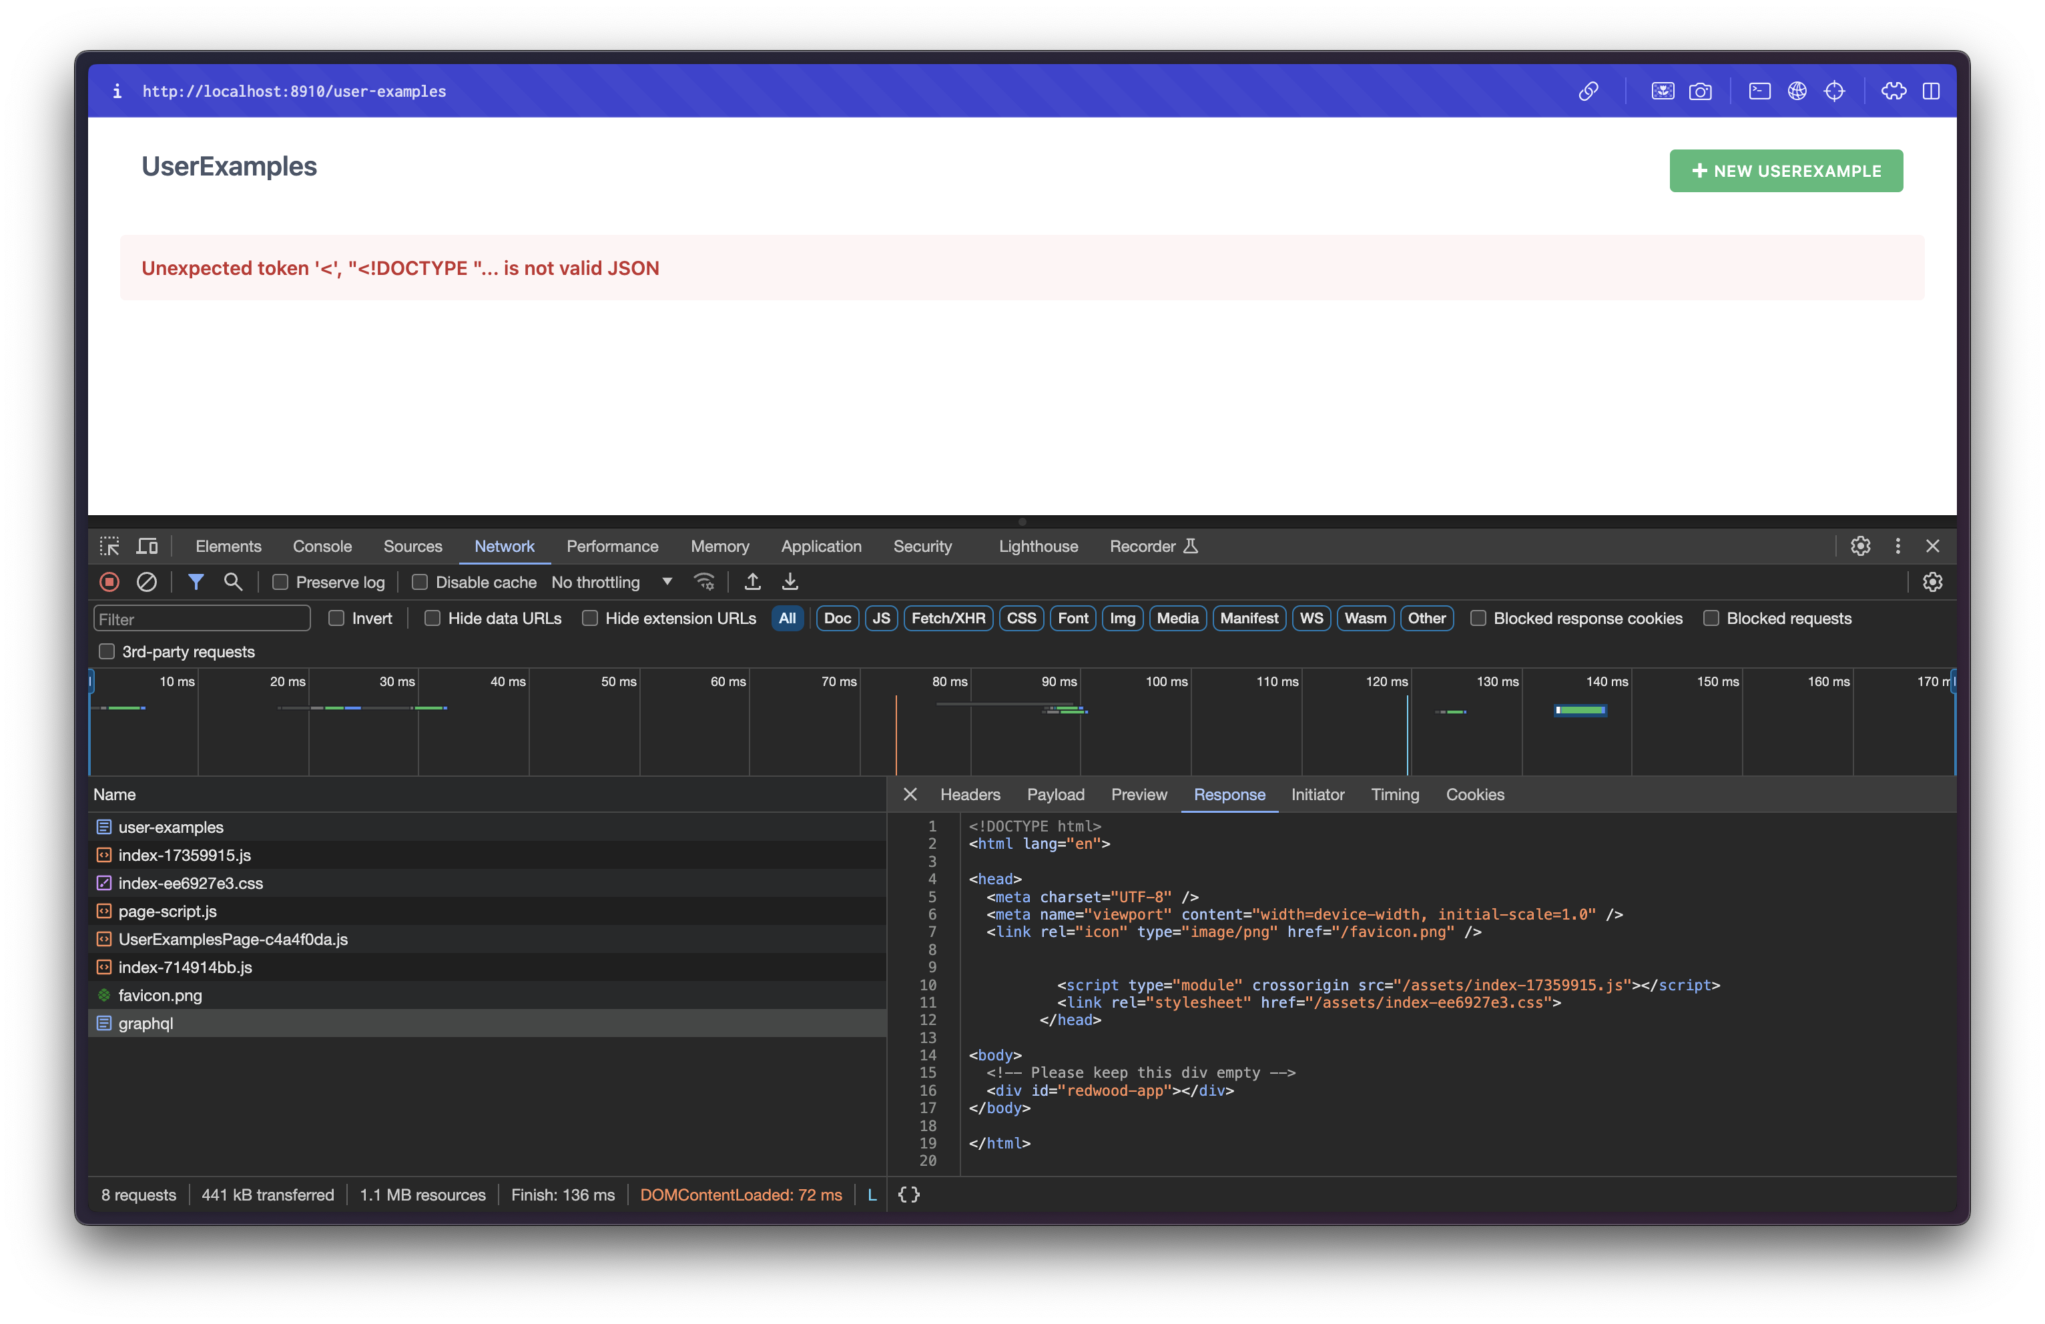The height and width of the screenshot is (1324, 2045).
Task: Select the index-17359915.js request
Action: pyautogui.click(x=487, y=855)
